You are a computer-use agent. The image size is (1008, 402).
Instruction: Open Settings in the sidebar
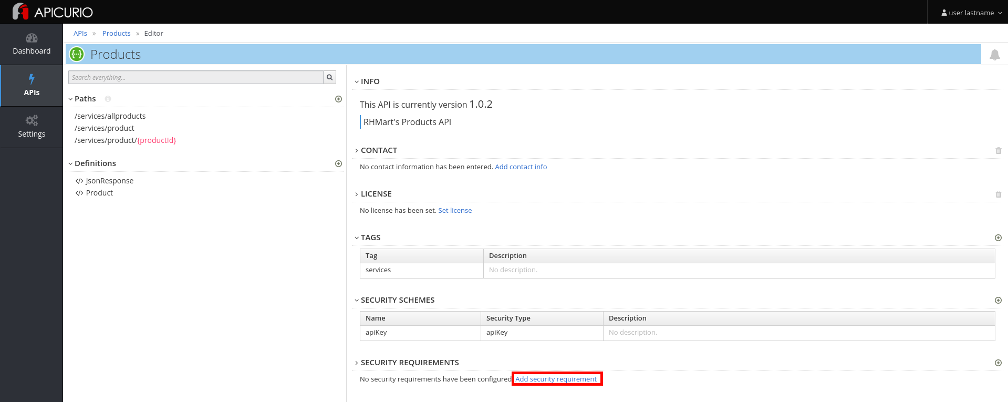[x=32, y=127]
